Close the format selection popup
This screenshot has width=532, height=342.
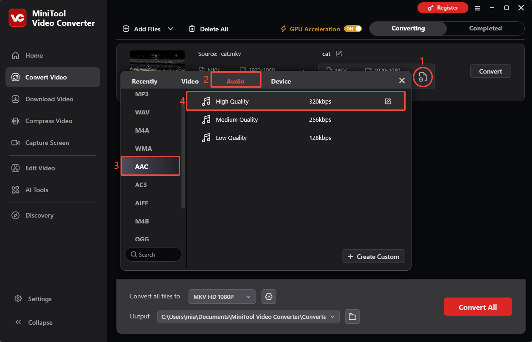pos(402,81)
